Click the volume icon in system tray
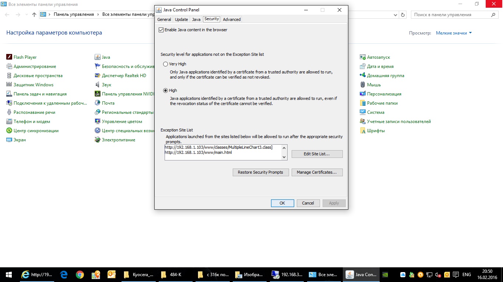 438,274
